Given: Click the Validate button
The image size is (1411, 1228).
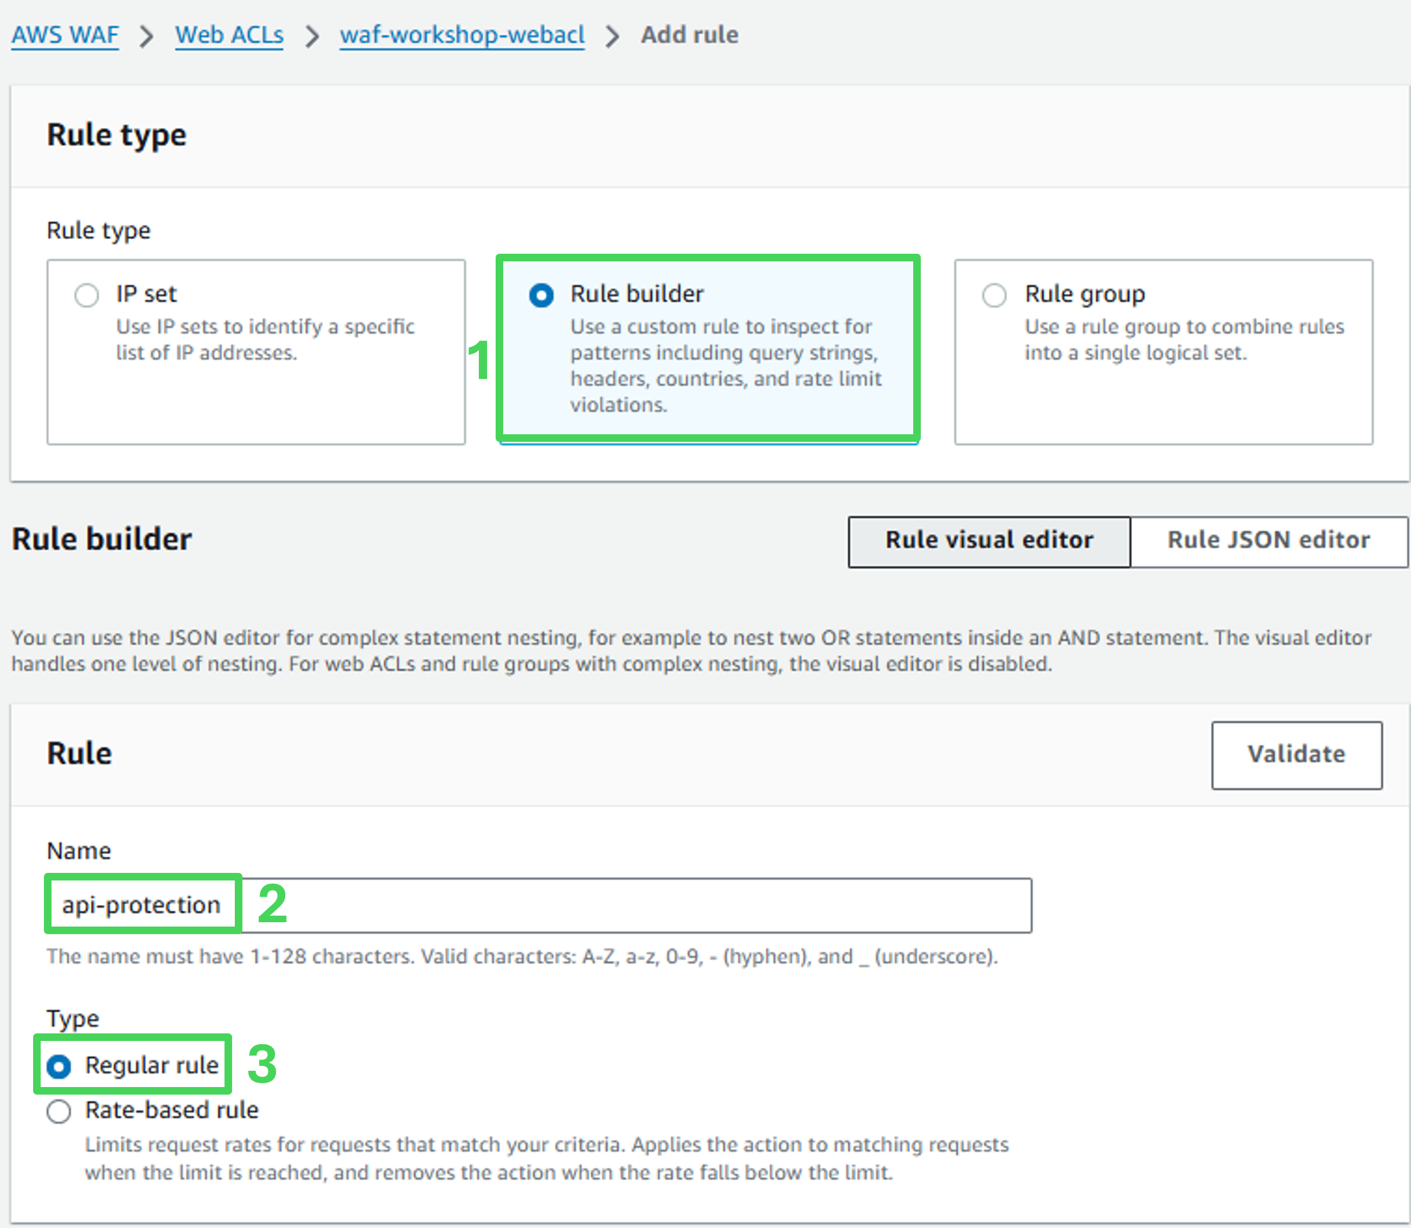Looking at the screenshot, I should [x=1296, y=755].
